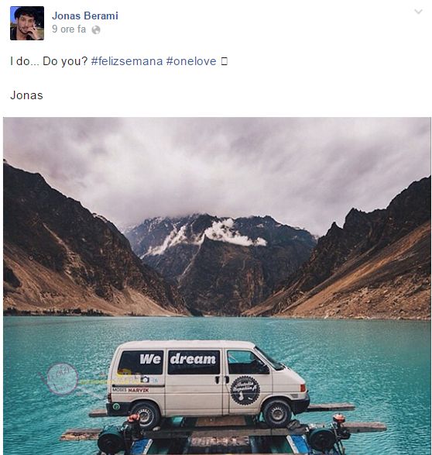Click the 'Jonas' signature text in the post
The image size is (432, 455).
[26, 95]
